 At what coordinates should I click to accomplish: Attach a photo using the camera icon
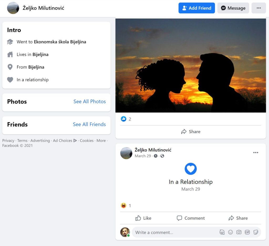point(239,232)
